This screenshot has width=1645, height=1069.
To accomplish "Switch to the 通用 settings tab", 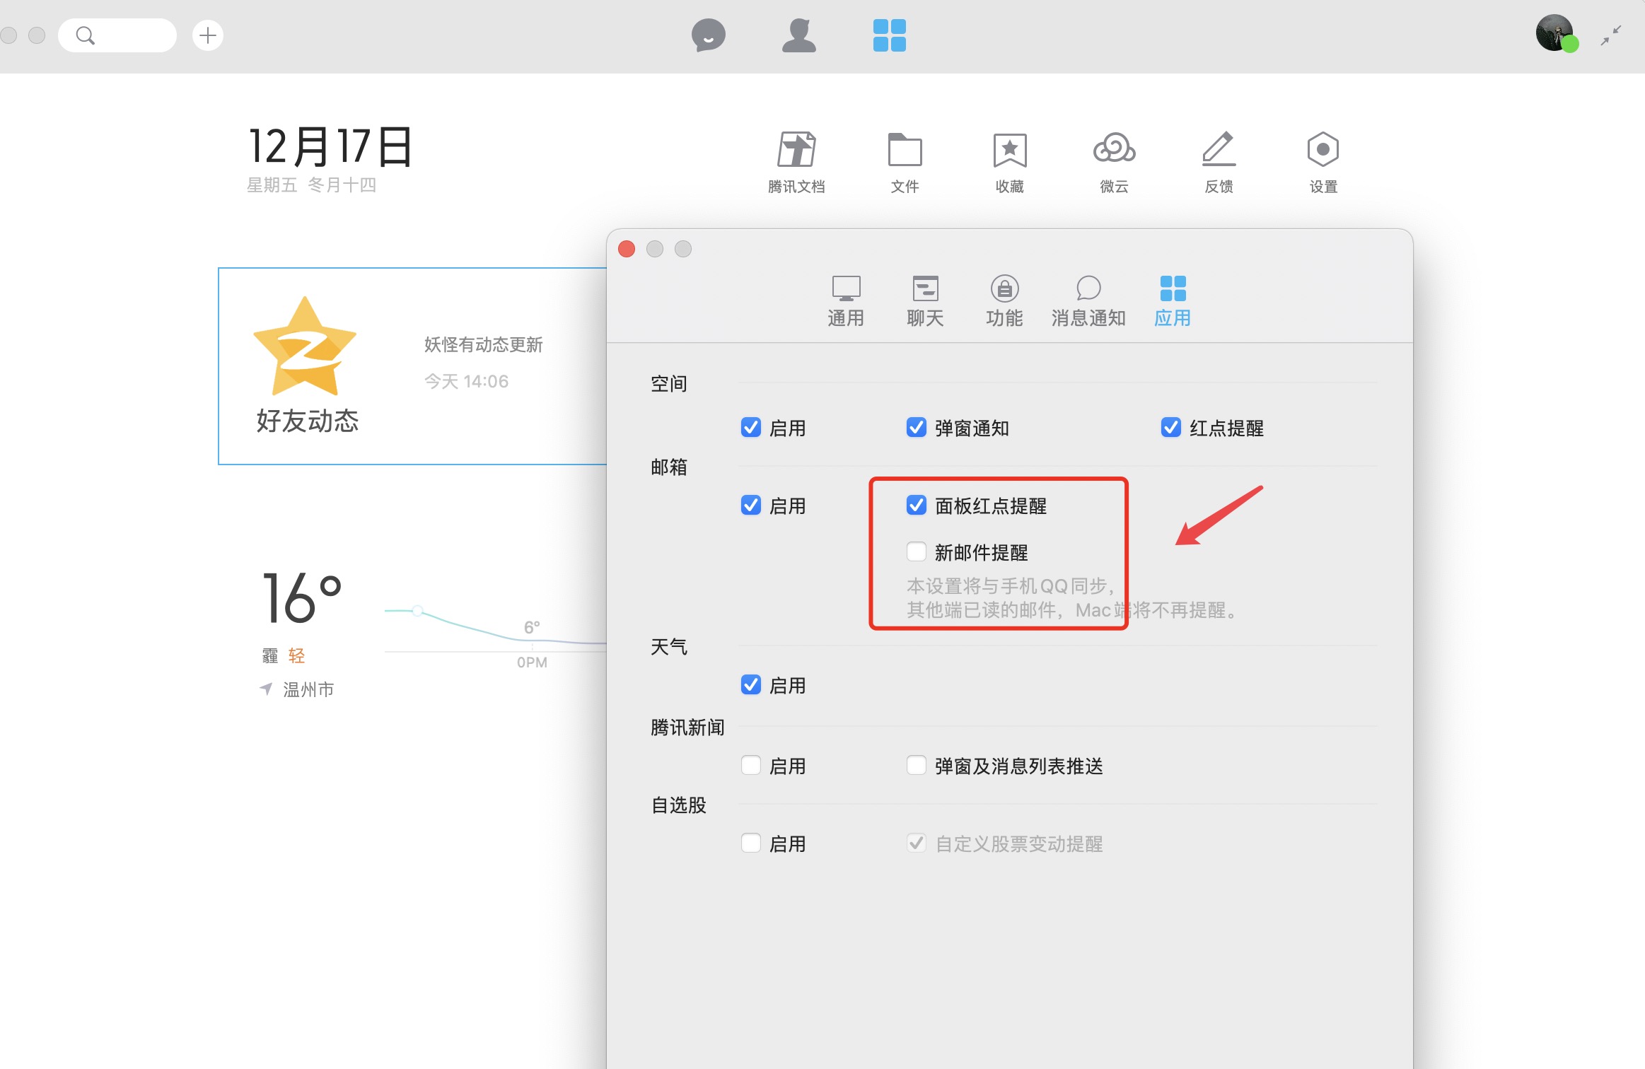I will tap(846, 301).
